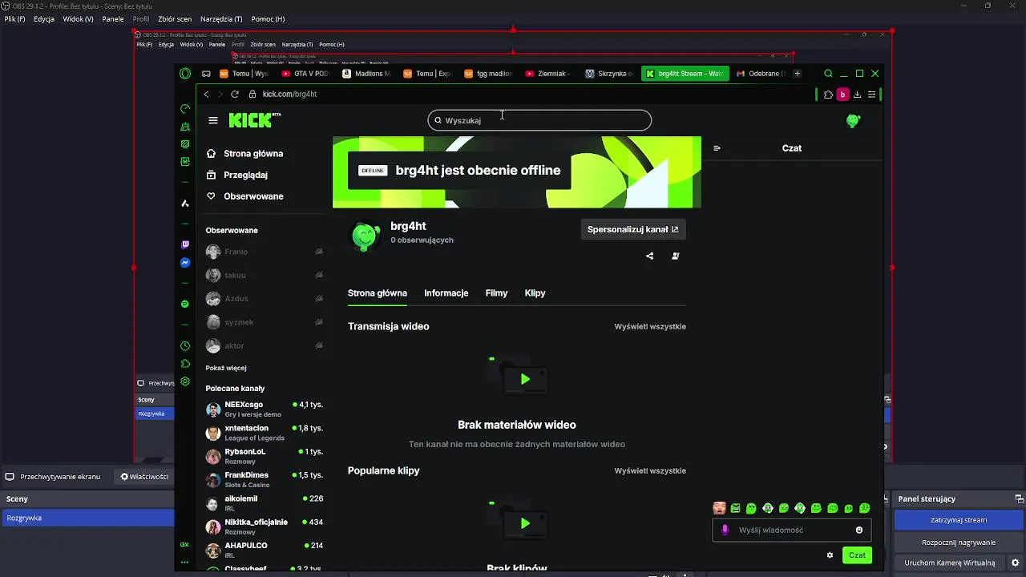
Task: Undock the Panel sterujący dock in OBS
Action: point(1019,498)
